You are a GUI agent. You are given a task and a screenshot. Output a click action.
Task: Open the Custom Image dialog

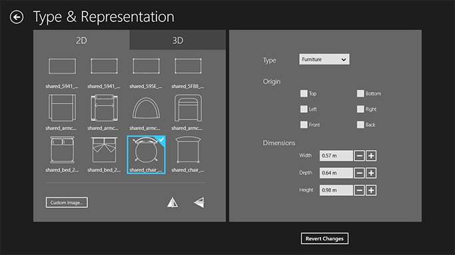[x=67, y=203]
